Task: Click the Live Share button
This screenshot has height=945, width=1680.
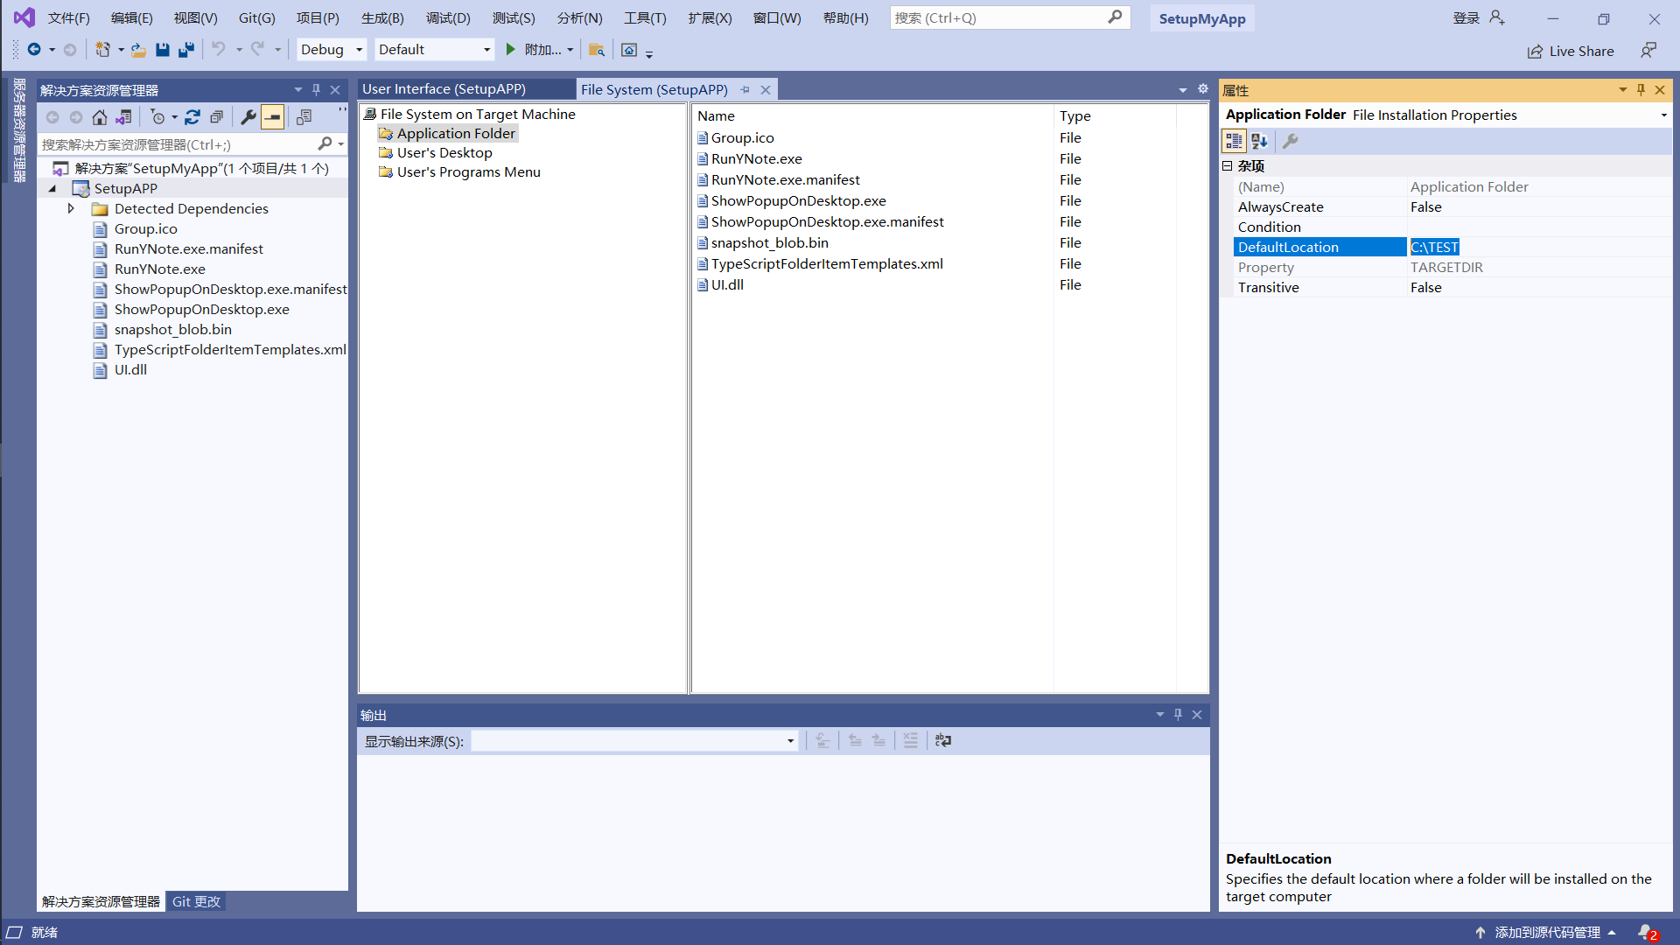Action: click(1571, 51)
